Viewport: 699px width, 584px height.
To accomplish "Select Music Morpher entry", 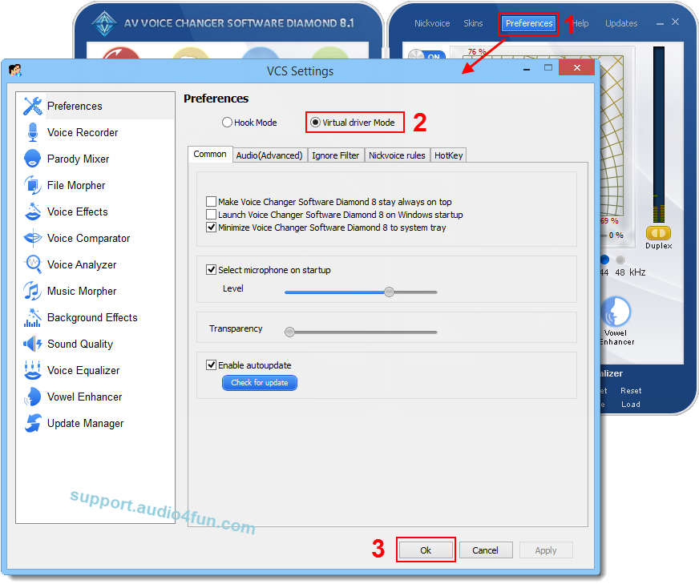I will [82, 291].
